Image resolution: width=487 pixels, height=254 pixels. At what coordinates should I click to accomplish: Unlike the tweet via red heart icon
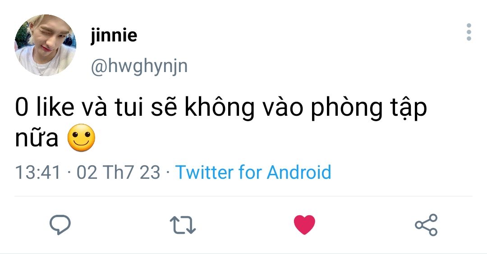point(304,225)
